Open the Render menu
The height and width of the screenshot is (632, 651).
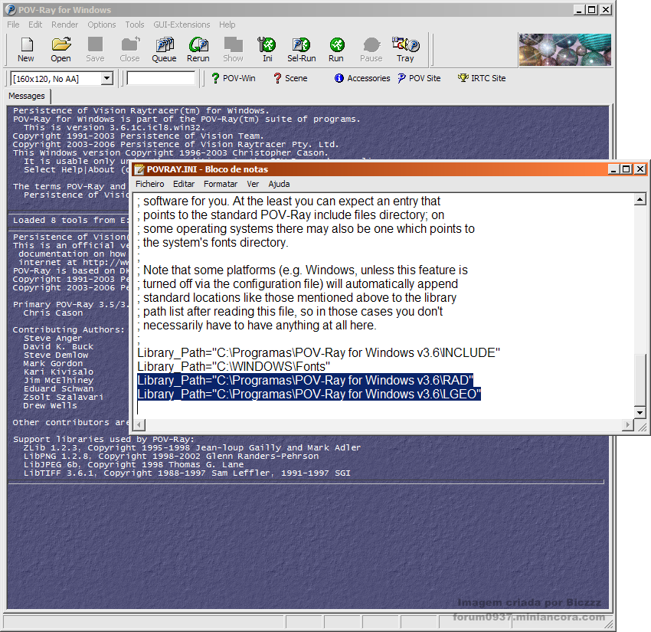coord(64,25)
